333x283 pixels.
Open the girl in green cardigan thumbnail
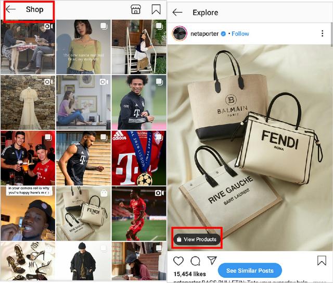(x=83, y=47)
